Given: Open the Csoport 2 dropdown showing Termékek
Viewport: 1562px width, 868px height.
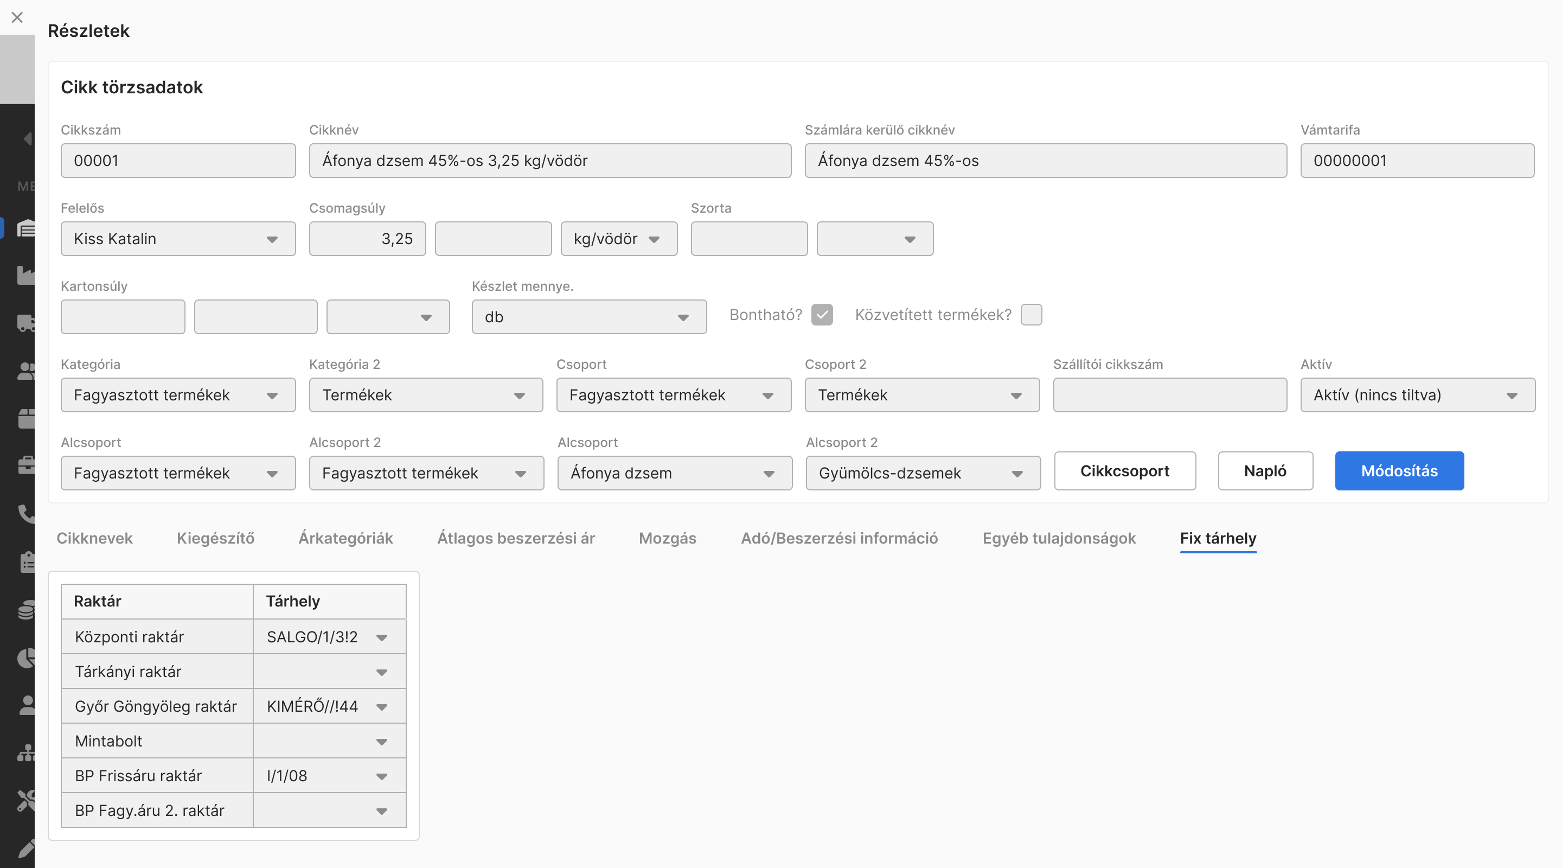Looking at the screenshot, I should tap(921, 395).
